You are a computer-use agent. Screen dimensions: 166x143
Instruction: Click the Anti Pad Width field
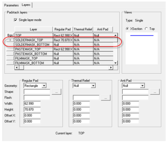(130, 103)
